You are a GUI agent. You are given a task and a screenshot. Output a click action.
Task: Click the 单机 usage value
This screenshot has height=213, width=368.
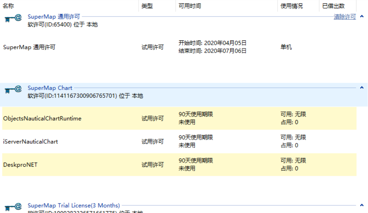tap(286, 47)
